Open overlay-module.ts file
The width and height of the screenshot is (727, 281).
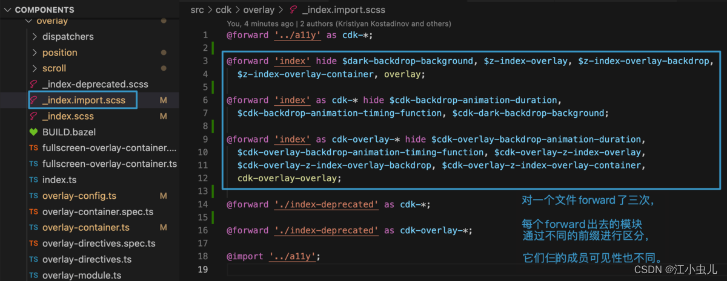pos(82,276)
